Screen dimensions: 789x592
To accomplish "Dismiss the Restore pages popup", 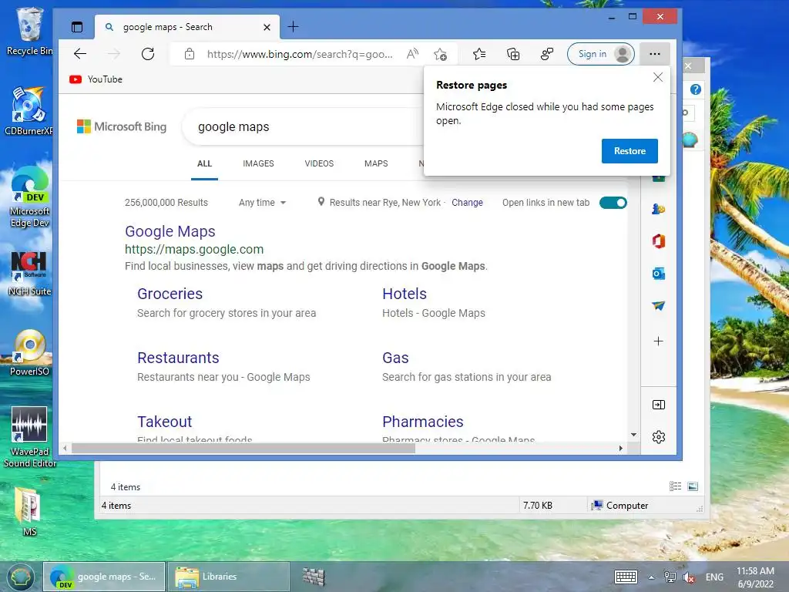I will click(x=658, y=77).
